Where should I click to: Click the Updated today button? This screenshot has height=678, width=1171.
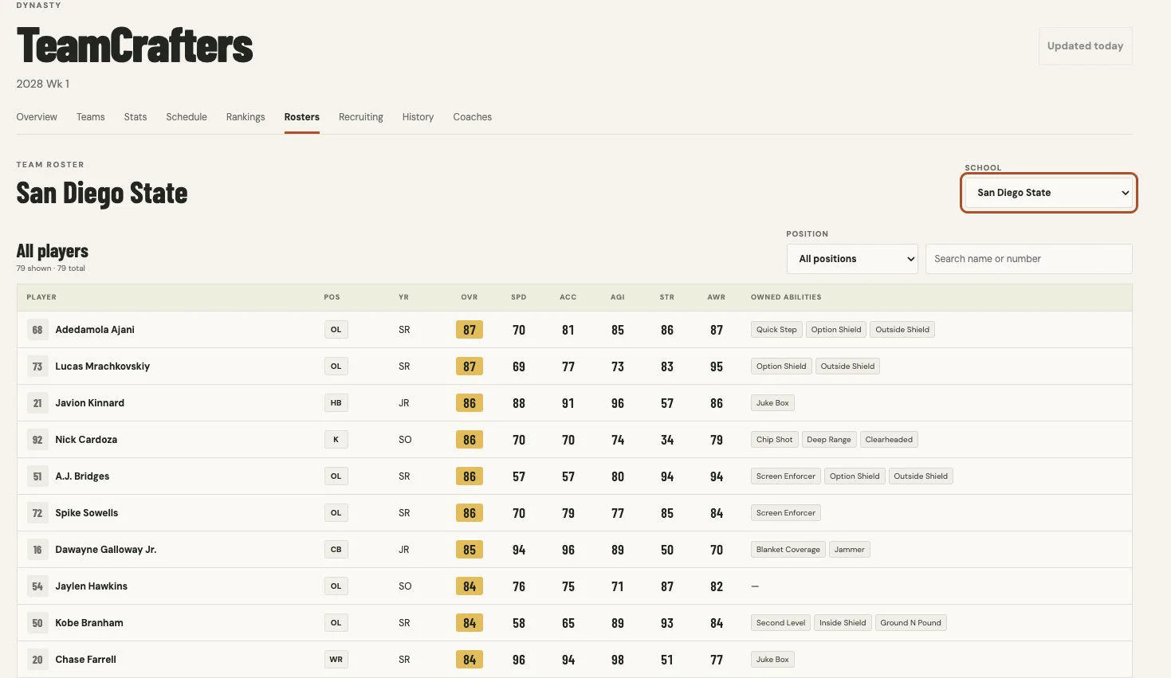[x=1085, y=46]
